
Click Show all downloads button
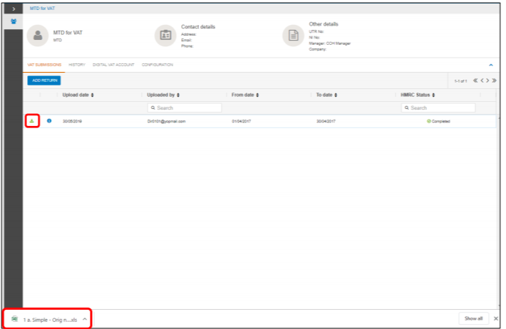(474, 318)
